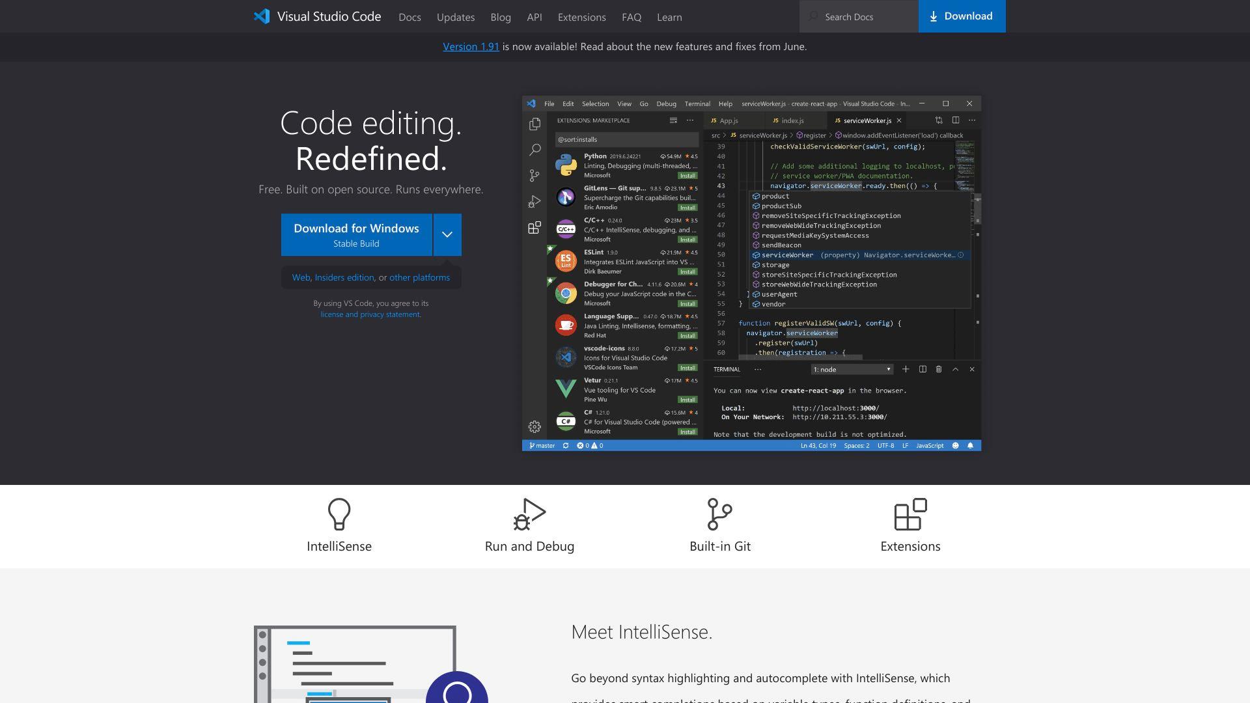This screenshot has width=1250, height=703.
Task: Click the ESLint extension icon
Action: pos(566,261)
